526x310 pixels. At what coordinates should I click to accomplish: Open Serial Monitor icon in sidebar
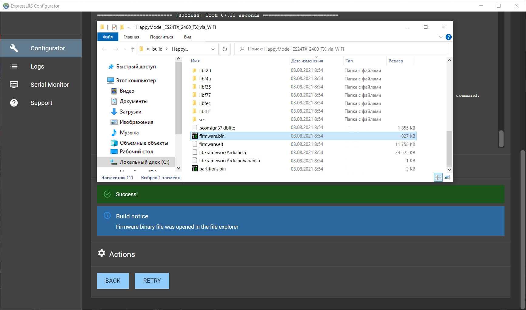[14, 85]
